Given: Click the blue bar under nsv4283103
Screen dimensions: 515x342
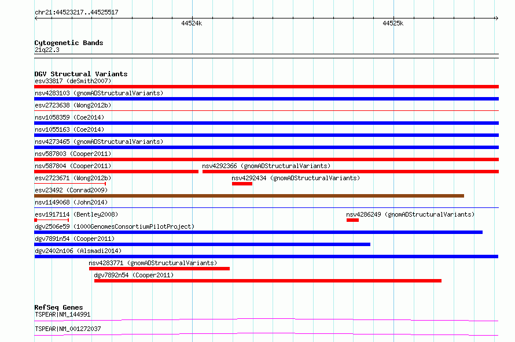Looking at the screenshot, I should click(x=266, y=99).
